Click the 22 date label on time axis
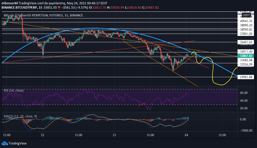257x148 pixels. pyautogui.click(x=43, y=135)
